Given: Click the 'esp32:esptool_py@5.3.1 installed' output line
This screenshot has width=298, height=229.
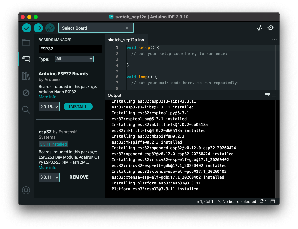Looking at the screenshot, I should coord(149,119).
